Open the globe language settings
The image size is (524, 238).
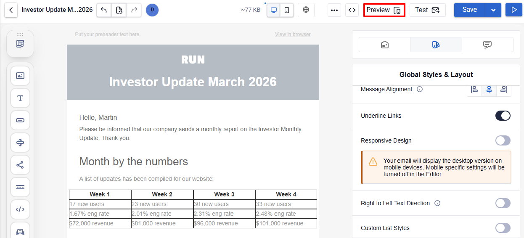306,10
